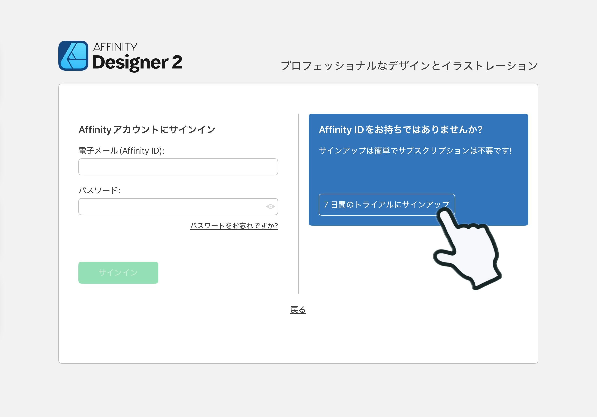This screenshot has height=417, width=597.
Task: Click the AFFINITY text above Designer 2
Action: [x=115, y=47]
